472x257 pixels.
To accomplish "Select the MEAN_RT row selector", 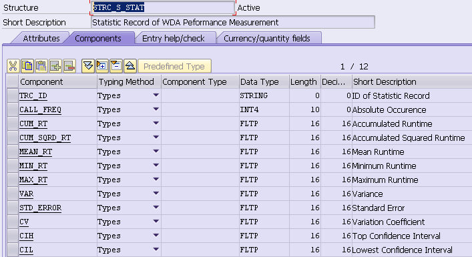I will pos(12,152).
